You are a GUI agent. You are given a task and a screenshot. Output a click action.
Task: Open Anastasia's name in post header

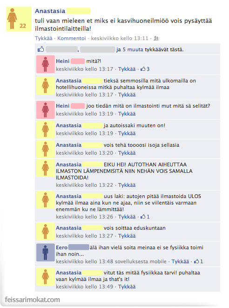coord(50,11)
